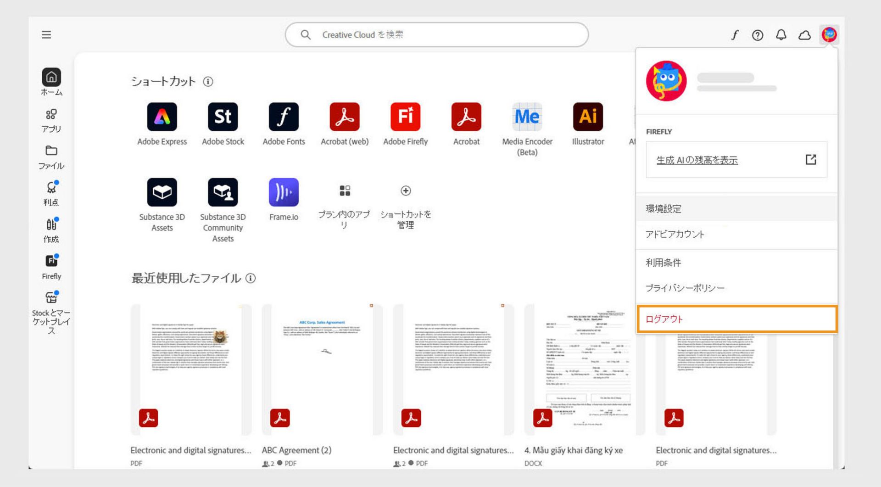Open Stock and Marketplace in the sidebar
Screen dimensions: 881x487
coord(51,313)
